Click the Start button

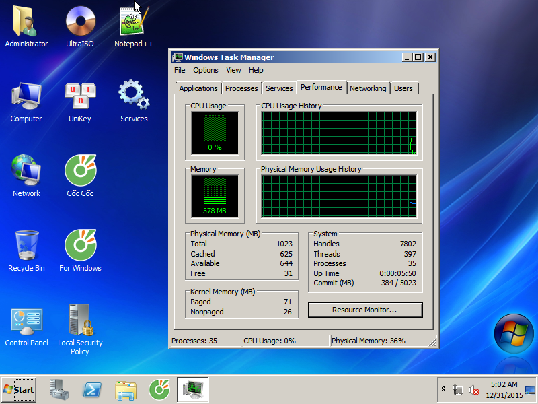click(x=19, y=390)
